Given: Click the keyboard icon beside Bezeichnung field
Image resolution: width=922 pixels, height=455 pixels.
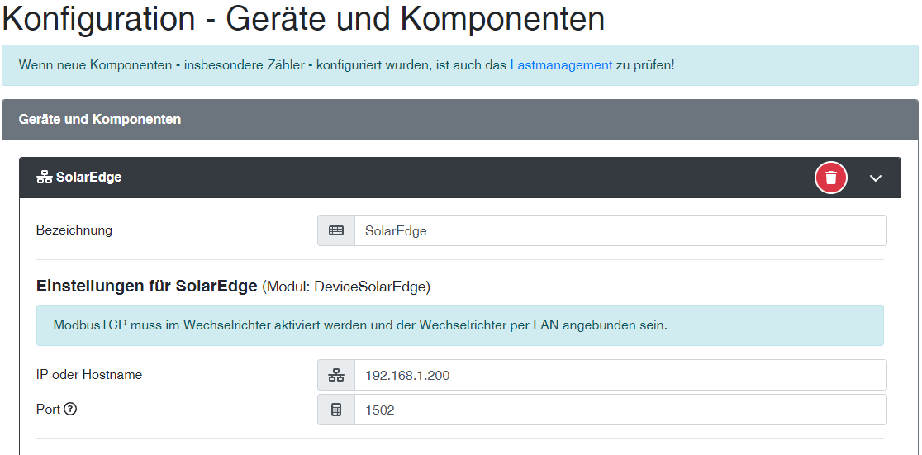Looking at the screenshot, I should click(336, 231).
